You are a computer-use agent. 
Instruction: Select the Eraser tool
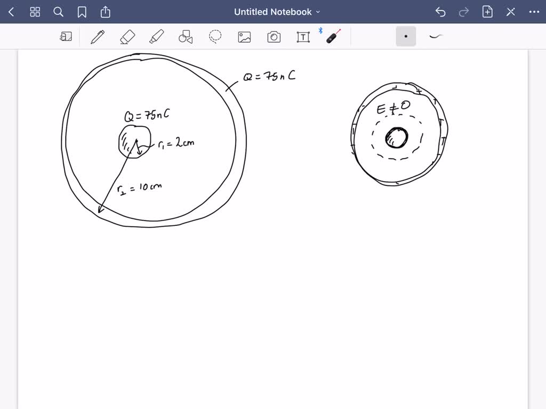[127, 36]
